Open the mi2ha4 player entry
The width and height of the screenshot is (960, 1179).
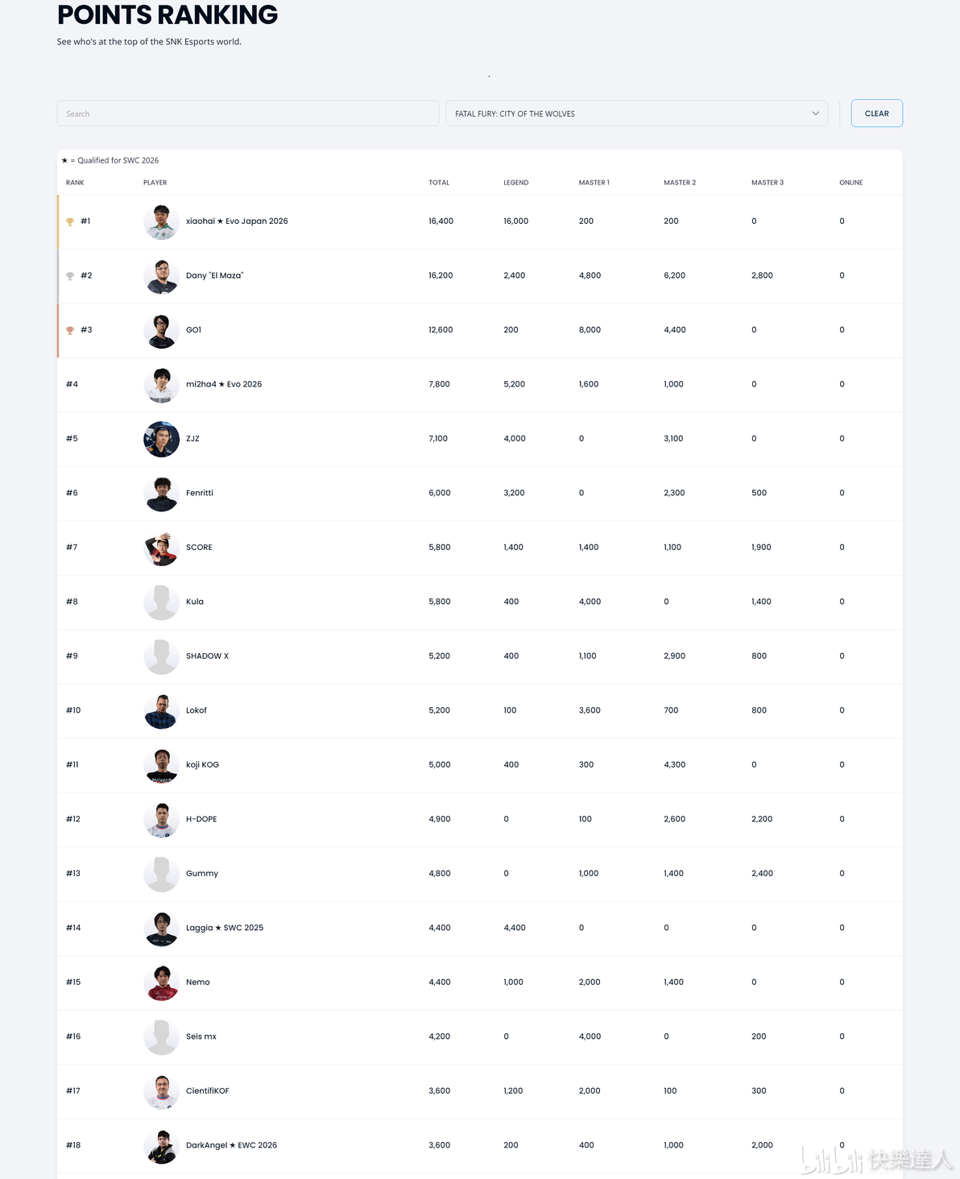tap(224, 384)
